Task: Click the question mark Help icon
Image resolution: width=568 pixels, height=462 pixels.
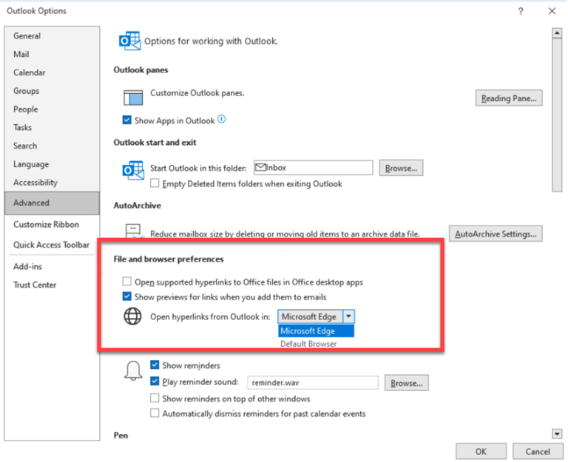Action: tap(521, 11)
